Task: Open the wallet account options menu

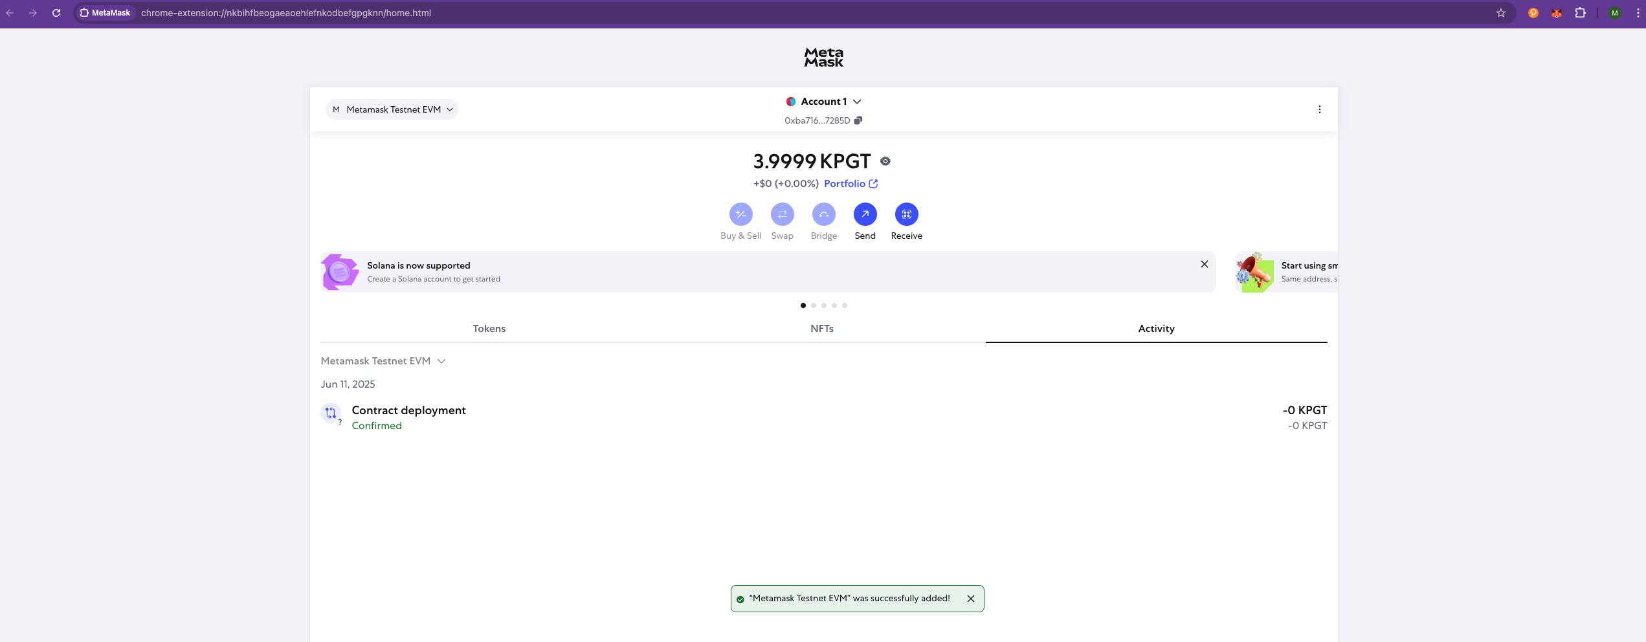Action: coord(1319,109)
